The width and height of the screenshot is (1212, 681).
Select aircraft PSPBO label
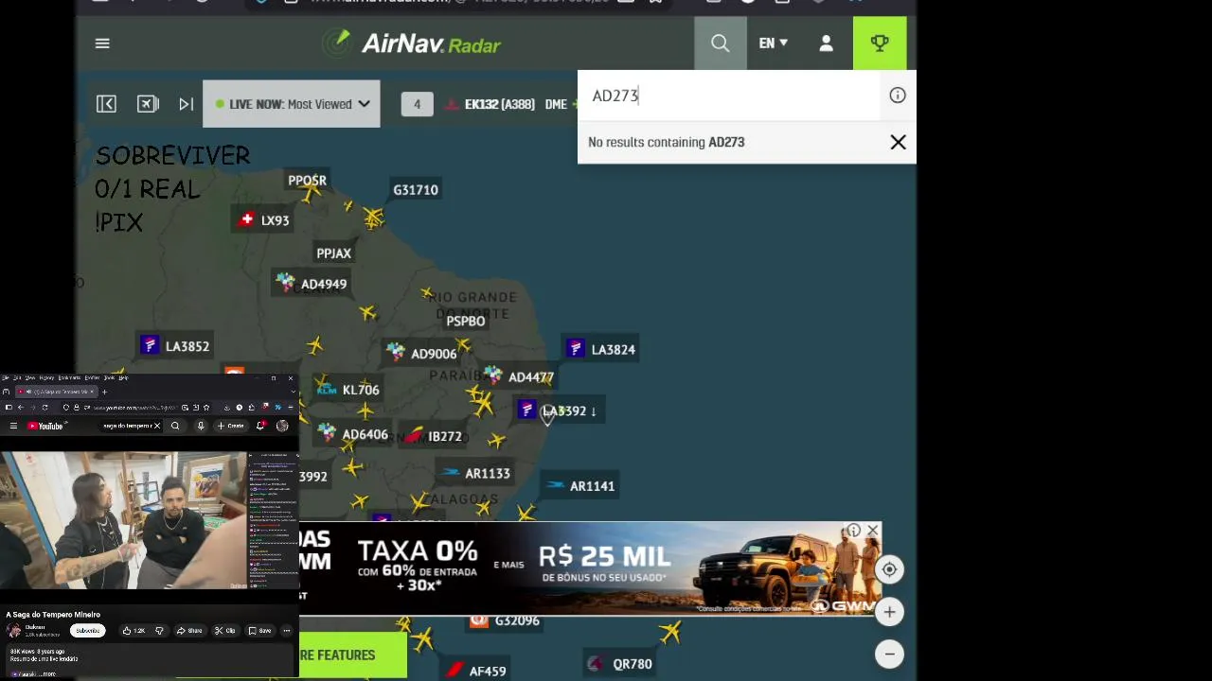(466, 322)
